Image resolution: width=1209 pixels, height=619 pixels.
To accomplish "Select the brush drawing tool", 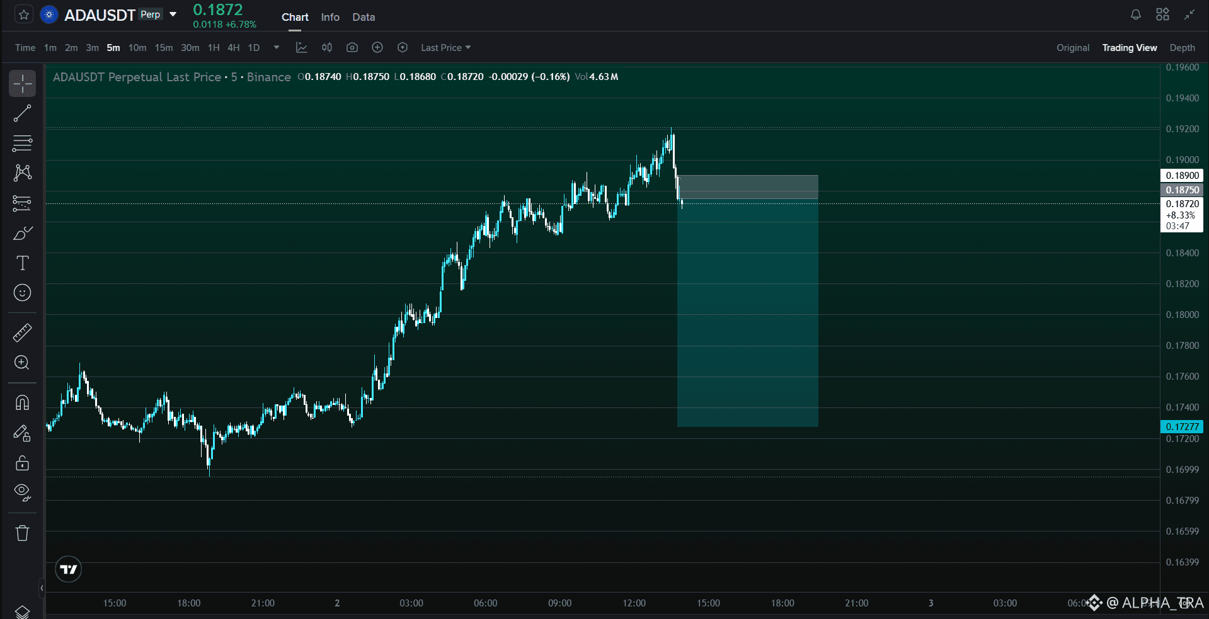I will tap(23, 233).
